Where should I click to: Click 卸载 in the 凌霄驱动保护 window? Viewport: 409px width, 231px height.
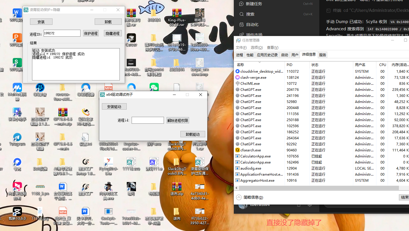tap(108, 22)
